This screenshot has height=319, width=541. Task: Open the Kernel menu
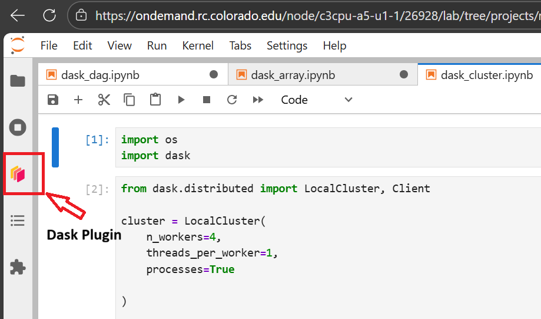point(198,45)
